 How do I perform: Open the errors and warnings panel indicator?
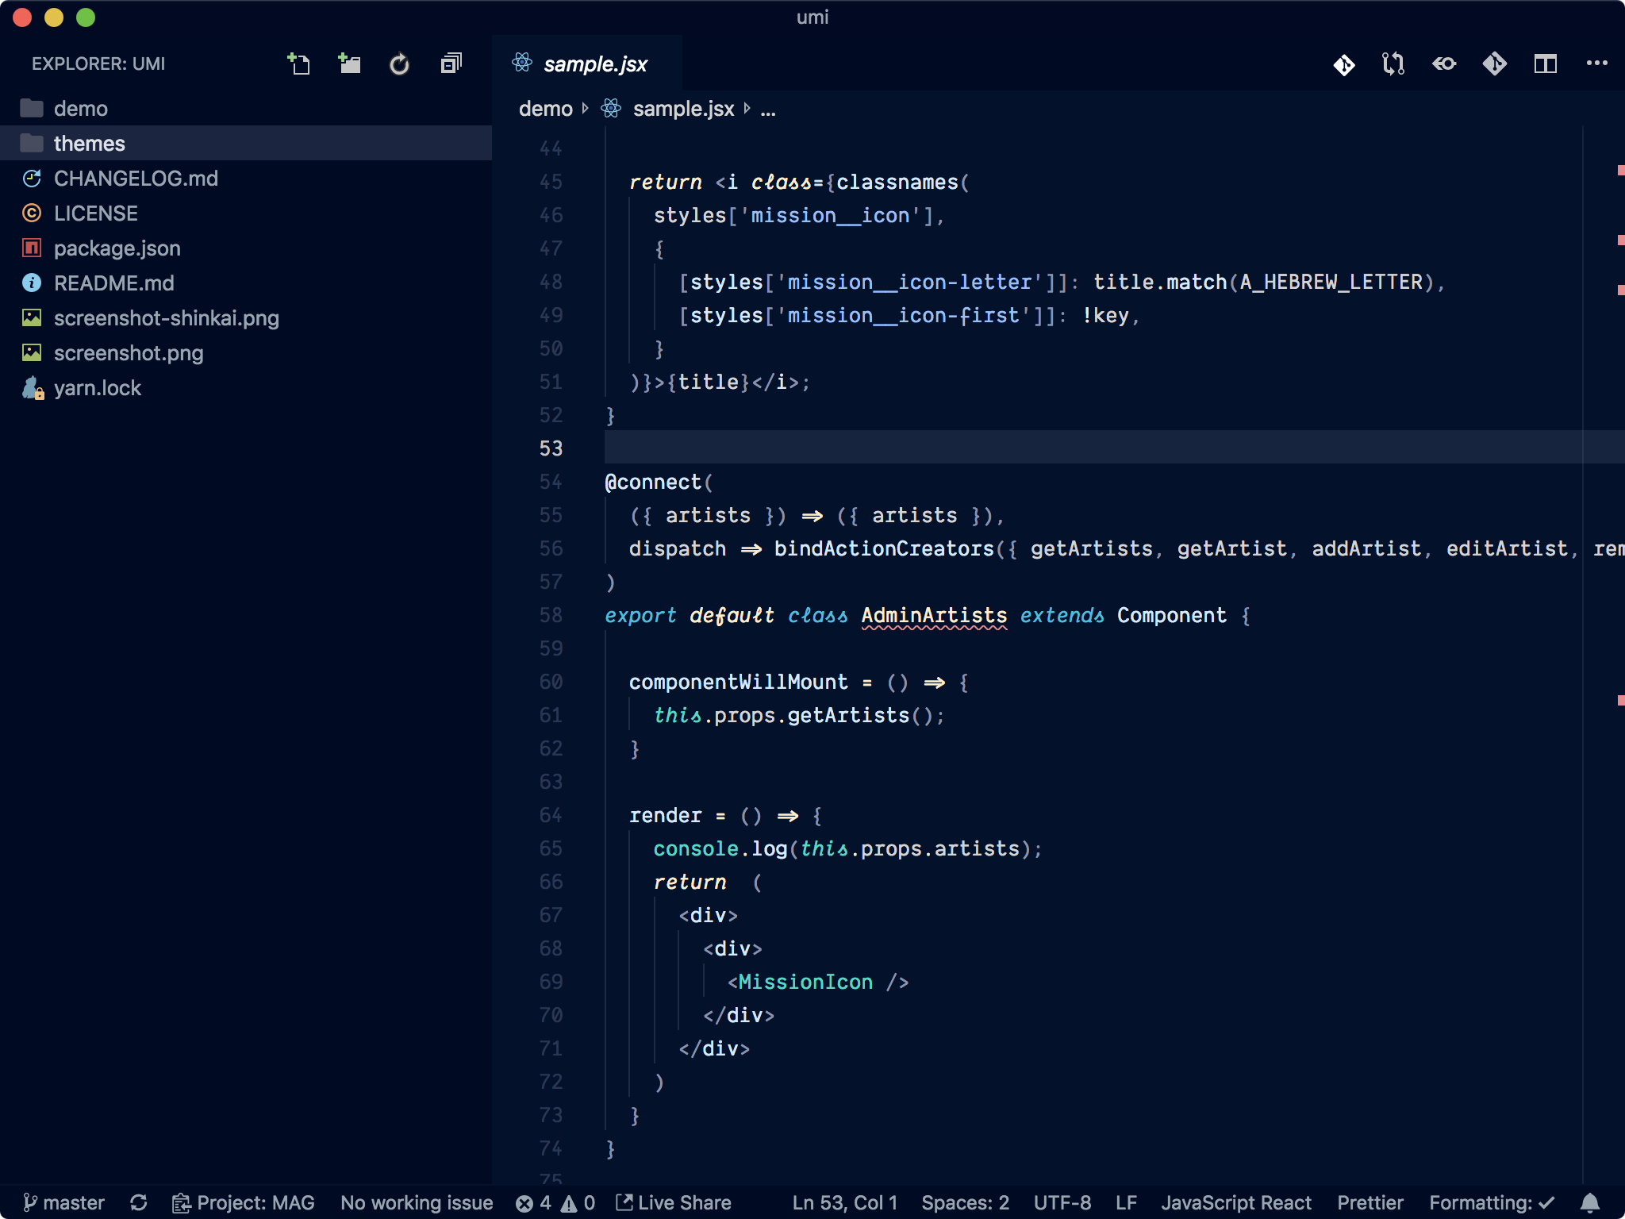pyautogui.click(x=555, y=1203)
